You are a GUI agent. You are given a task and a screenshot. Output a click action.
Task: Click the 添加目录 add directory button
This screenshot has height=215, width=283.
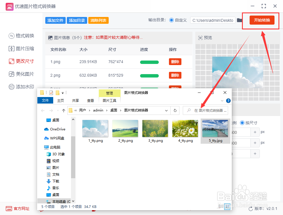pos(77,20)
